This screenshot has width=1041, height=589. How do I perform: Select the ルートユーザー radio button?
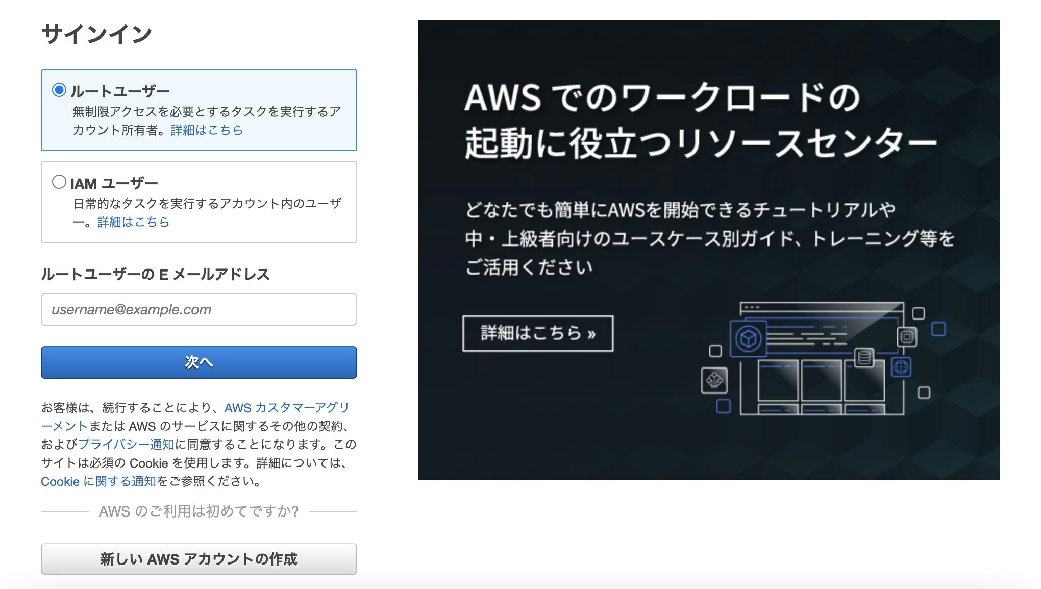58,90
